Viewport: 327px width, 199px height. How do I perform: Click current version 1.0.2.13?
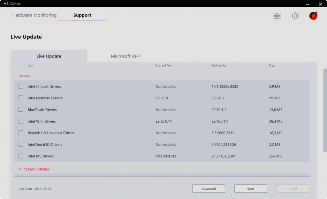coord(162,98)
